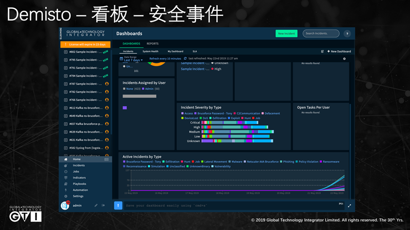
Task: Select the Incidents dashboard tab
Action: 128,52
